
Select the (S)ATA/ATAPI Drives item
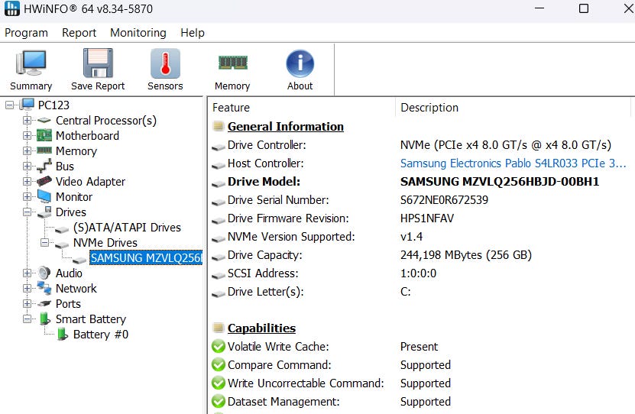point(127,228)
